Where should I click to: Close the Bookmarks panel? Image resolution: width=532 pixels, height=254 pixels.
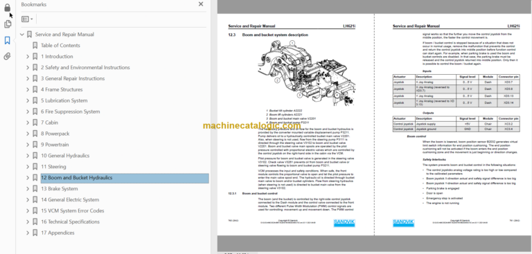coord(201,4)
